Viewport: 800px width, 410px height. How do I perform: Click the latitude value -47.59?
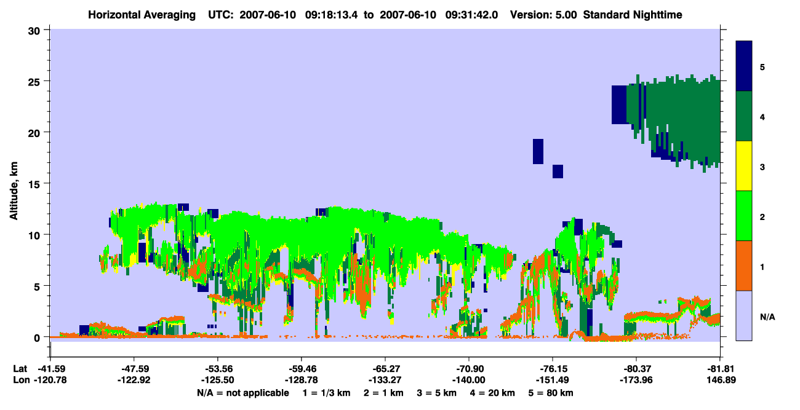(x=134, y=369)
